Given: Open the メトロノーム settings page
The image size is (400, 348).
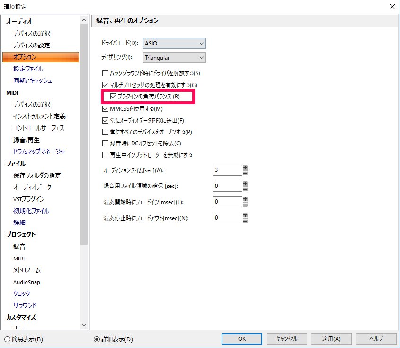Looking at the screenshot, I should (x=27, y=270).
